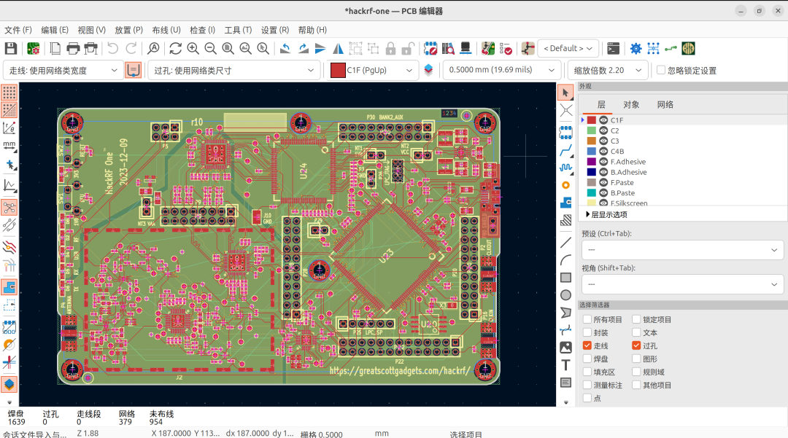The image size is (788, 438).
Task: Open the 视角 (Shift+Tab) dropdown
Action: 682,284
